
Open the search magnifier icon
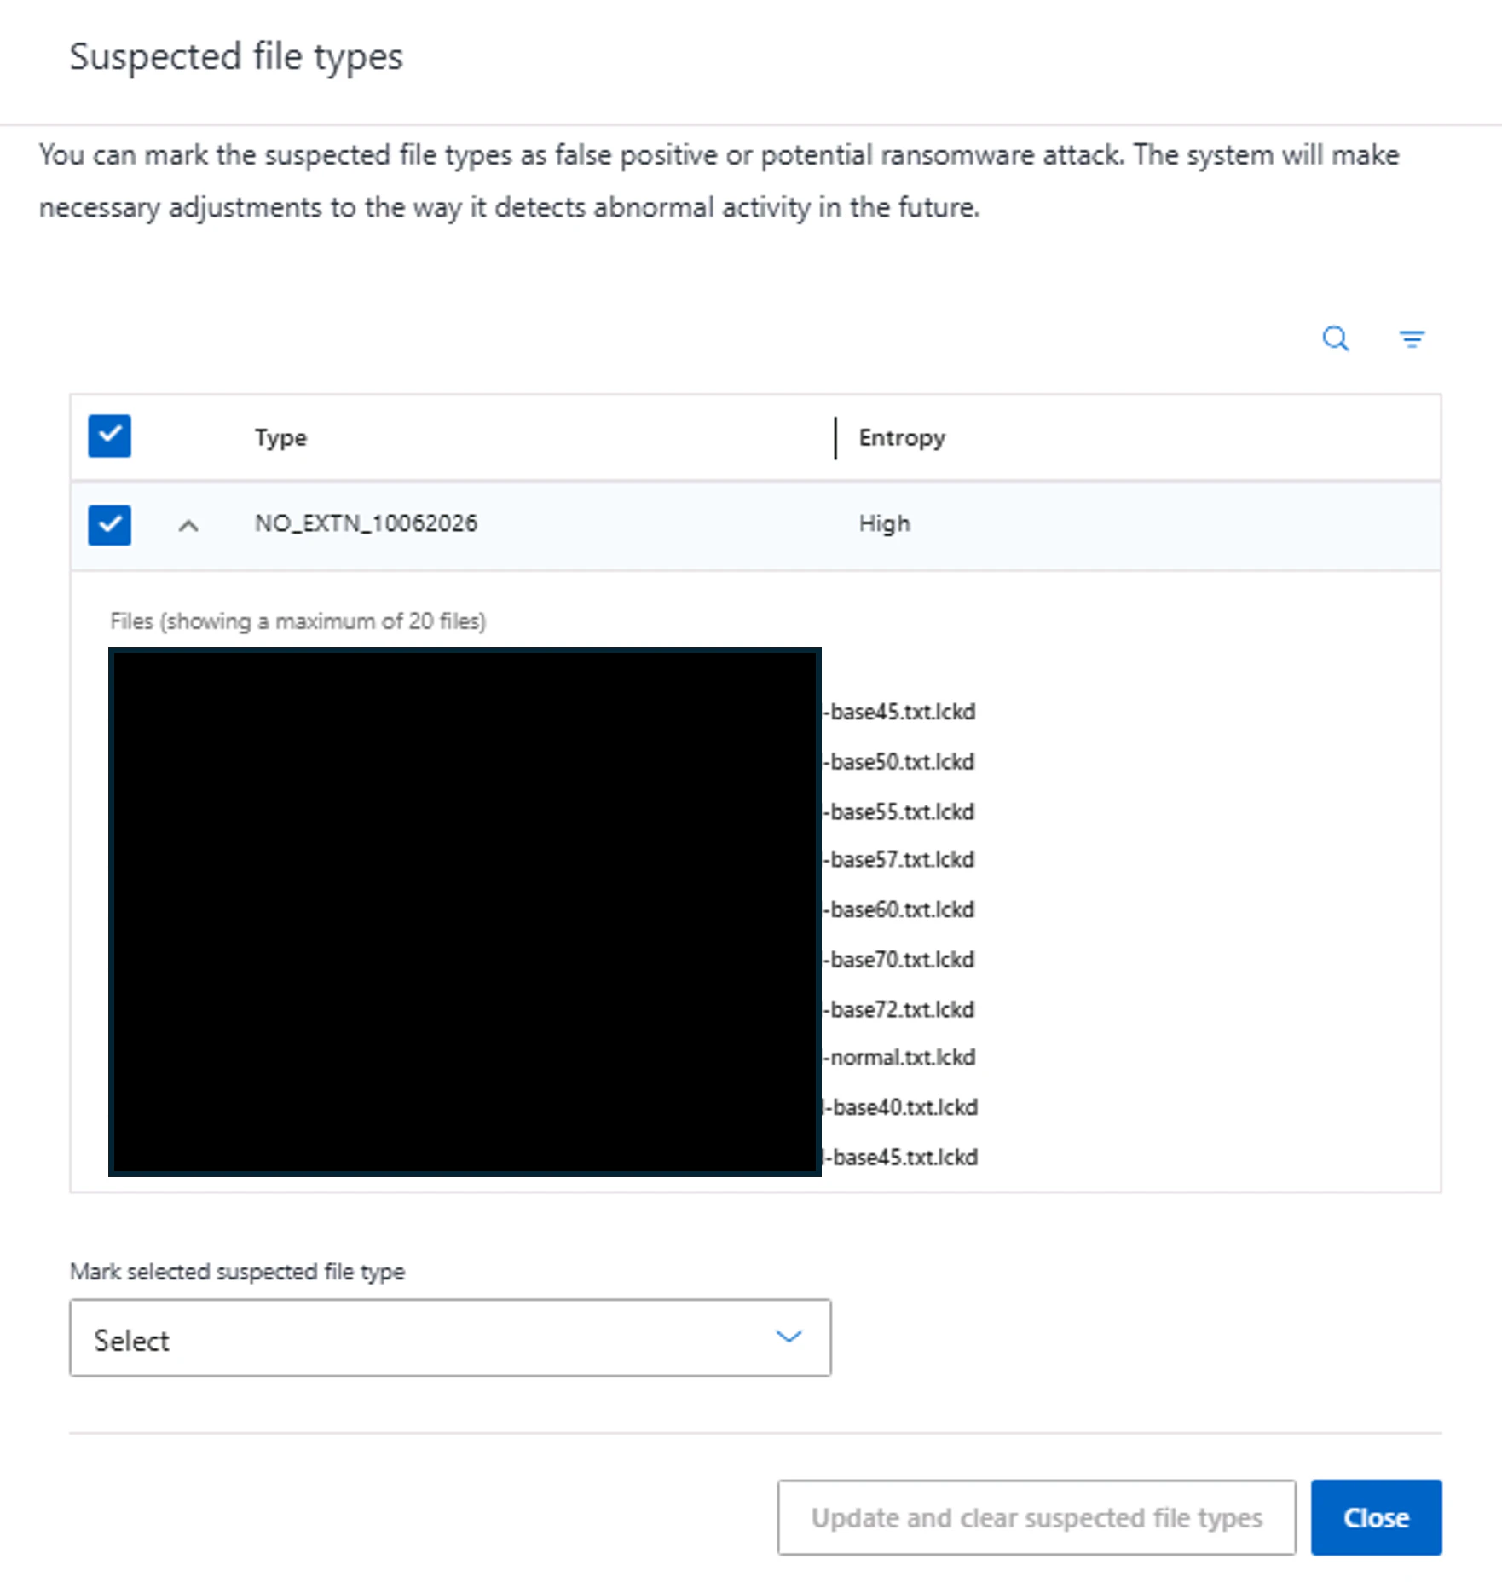[x=1335, y=339]
